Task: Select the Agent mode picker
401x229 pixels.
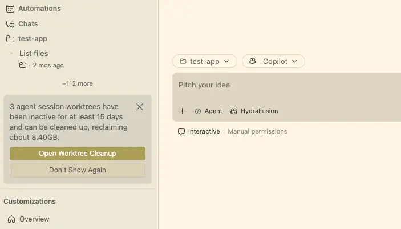Action: coord(208,111)
